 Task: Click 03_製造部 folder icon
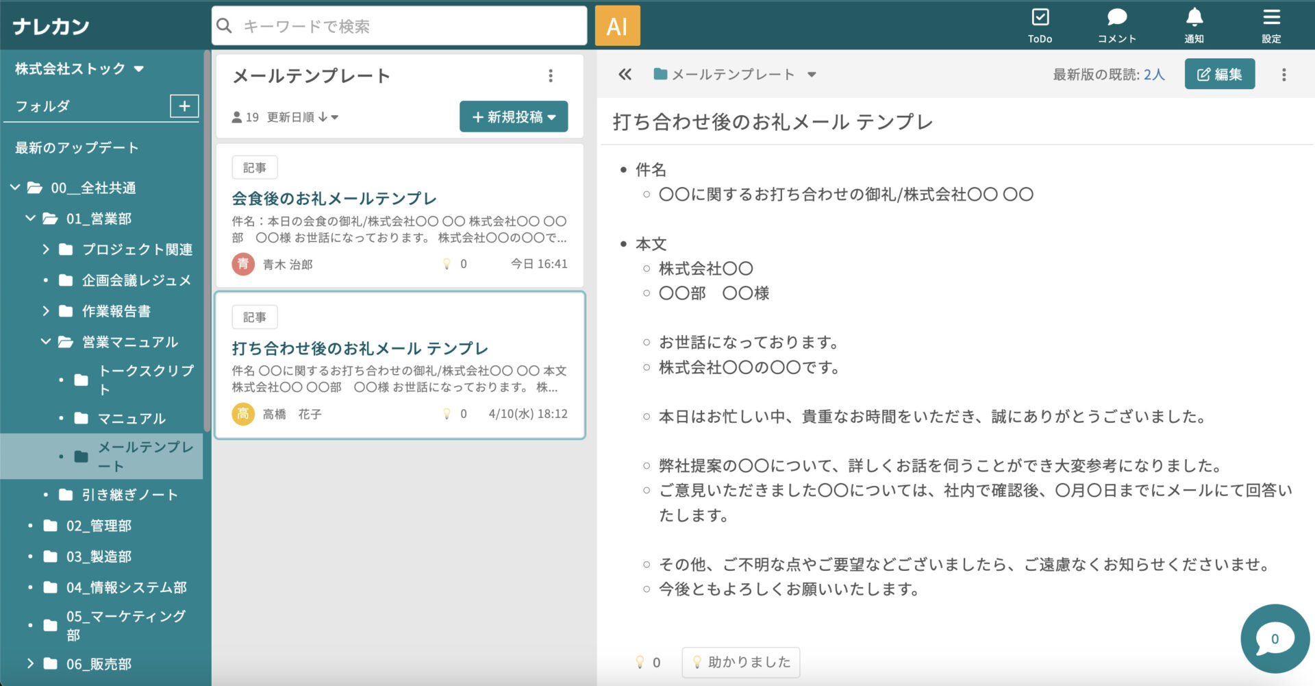[50, 556]
